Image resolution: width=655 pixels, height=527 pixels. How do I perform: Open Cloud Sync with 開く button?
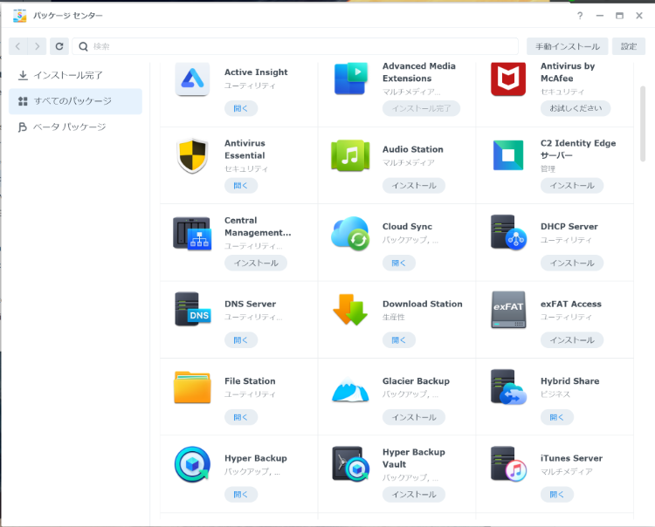click(399, 263)
